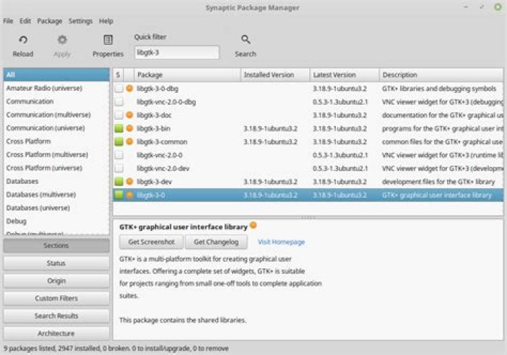Select the libgtk-3-dev package name
This screenshot has width=507, height=355.
click(154, 182)
